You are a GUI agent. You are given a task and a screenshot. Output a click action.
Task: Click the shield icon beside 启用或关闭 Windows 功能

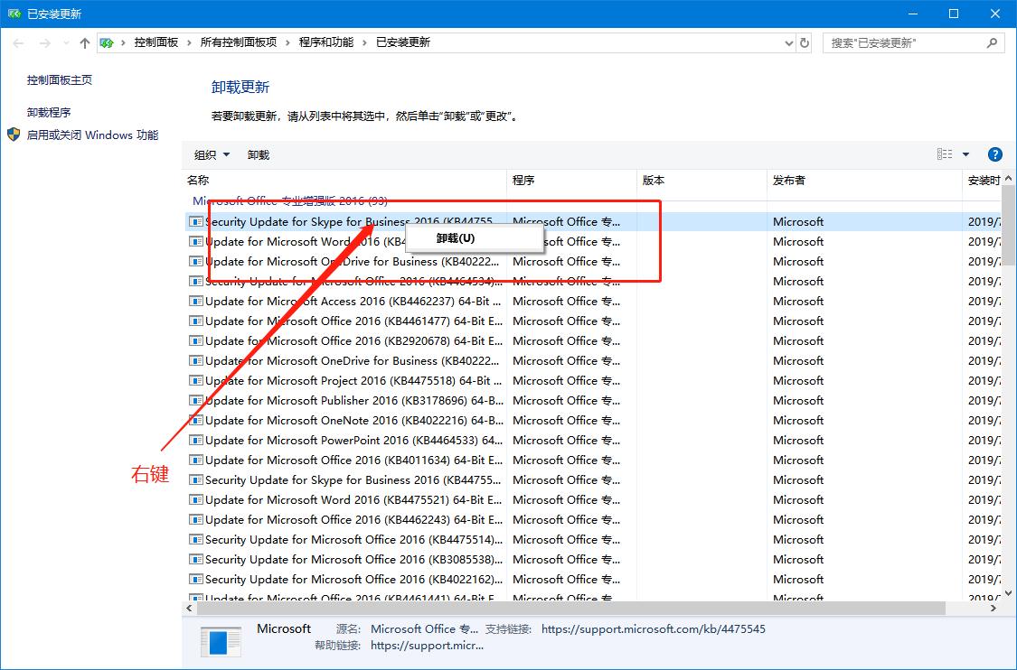click(14, 135)
